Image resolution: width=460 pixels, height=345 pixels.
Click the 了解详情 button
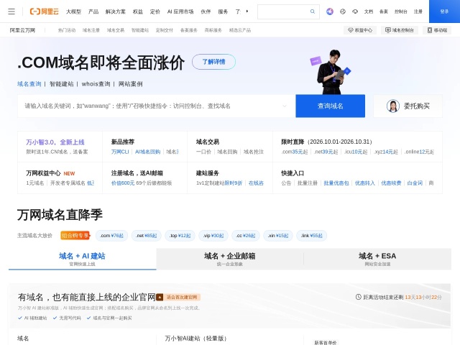click(213, 62)
